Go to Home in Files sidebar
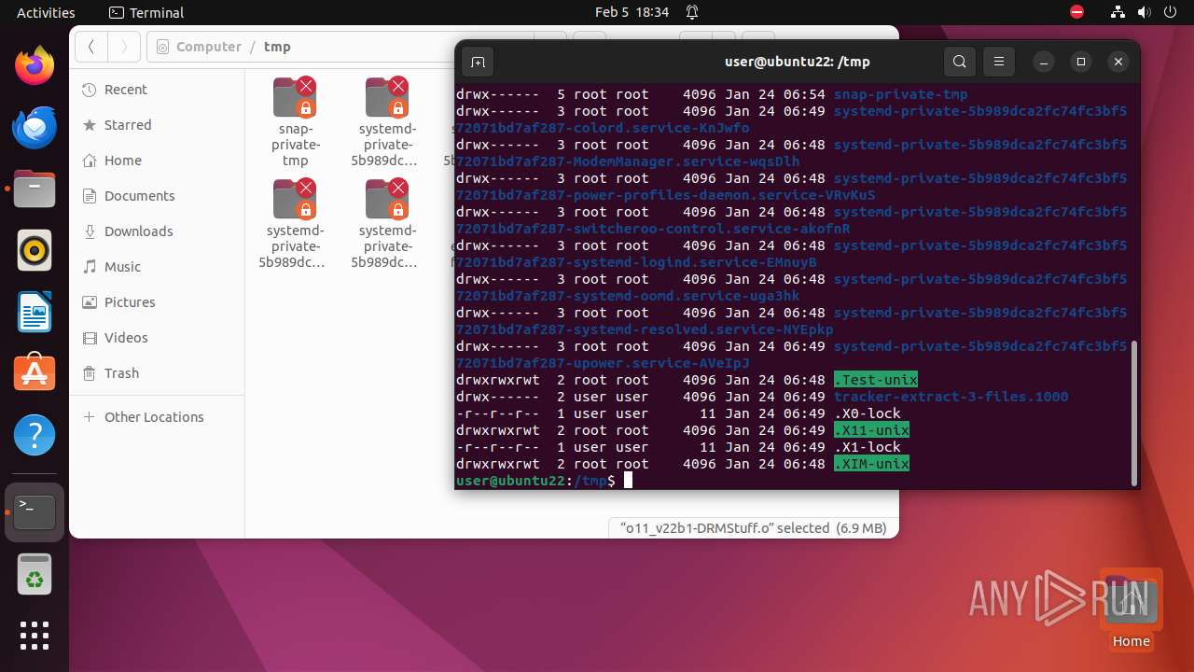This screenshot has height=672, width=1194. click(157, 161)
